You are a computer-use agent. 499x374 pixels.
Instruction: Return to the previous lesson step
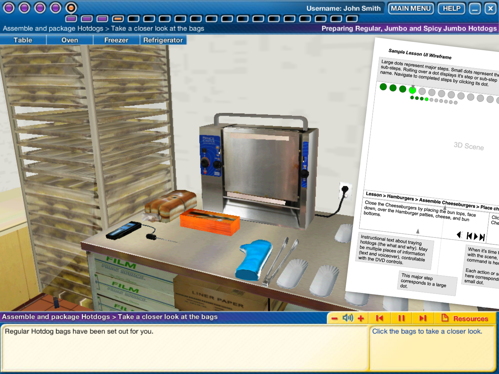pos(380,318)
